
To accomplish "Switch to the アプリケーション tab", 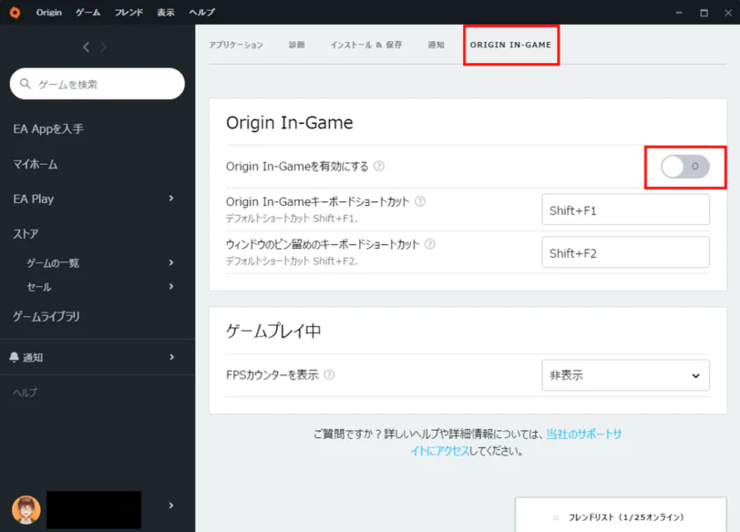I will [x=236, y=45].
